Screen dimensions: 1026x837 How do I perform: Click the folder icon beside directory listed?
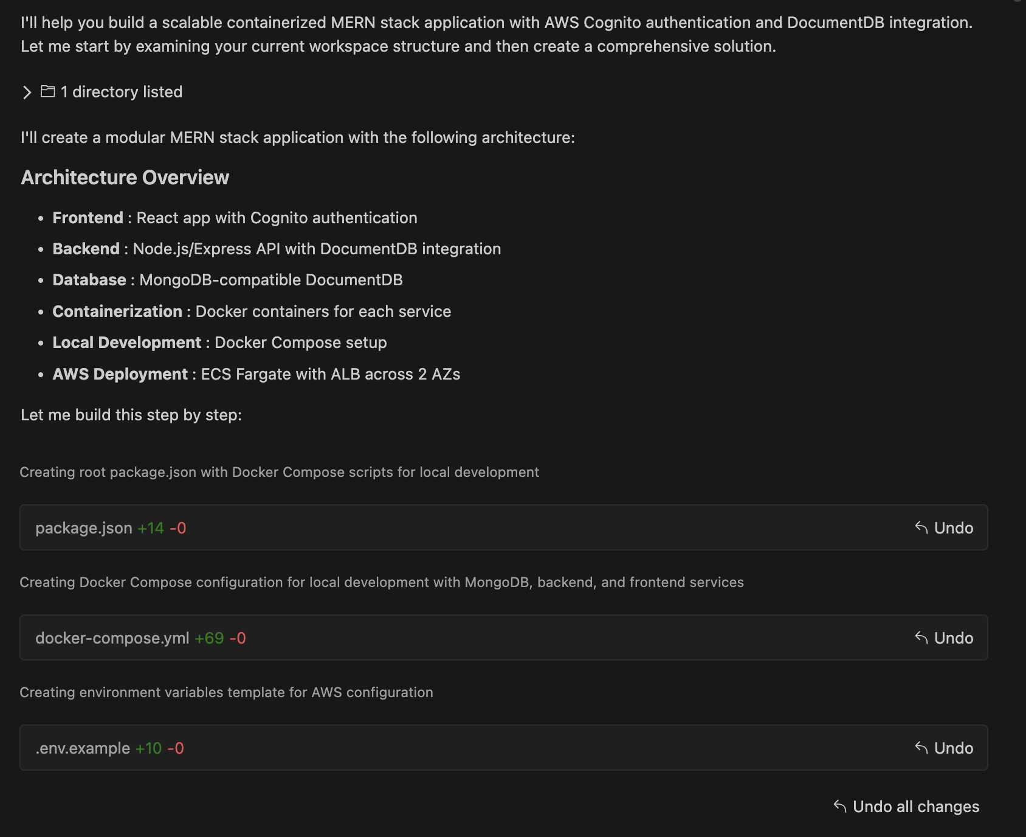coord(48,91)
